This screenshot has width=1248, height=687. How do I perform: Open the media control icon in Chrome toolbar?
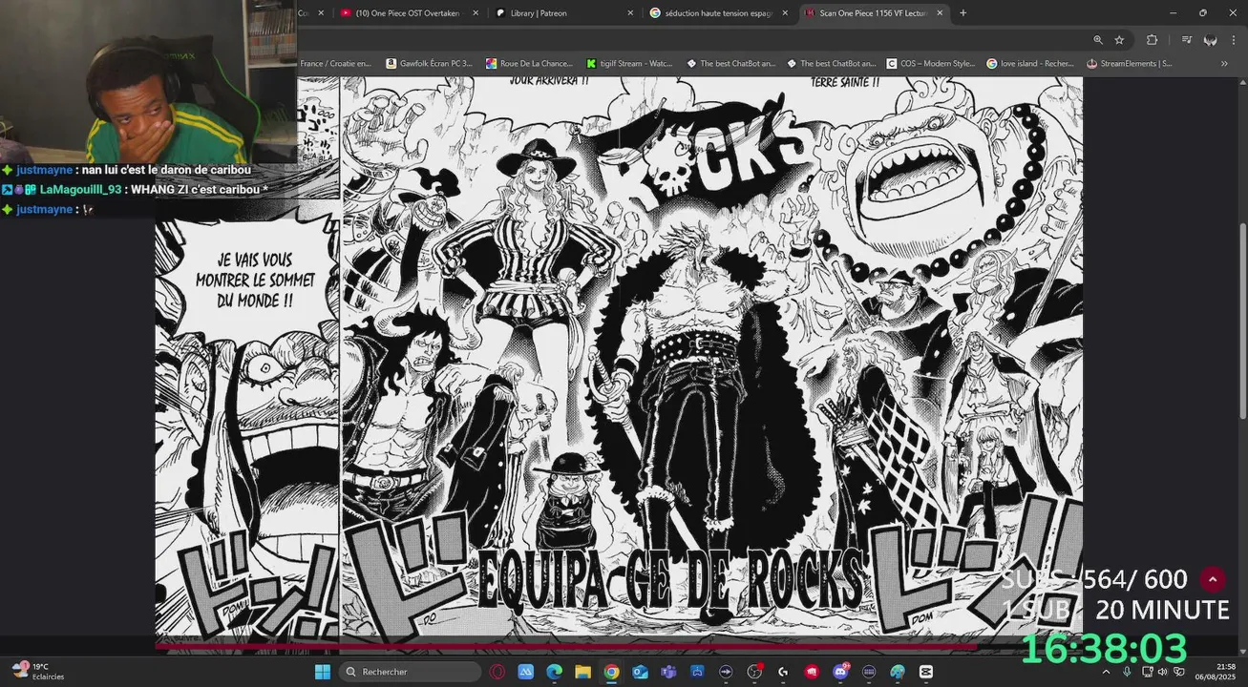point(1186,40)
